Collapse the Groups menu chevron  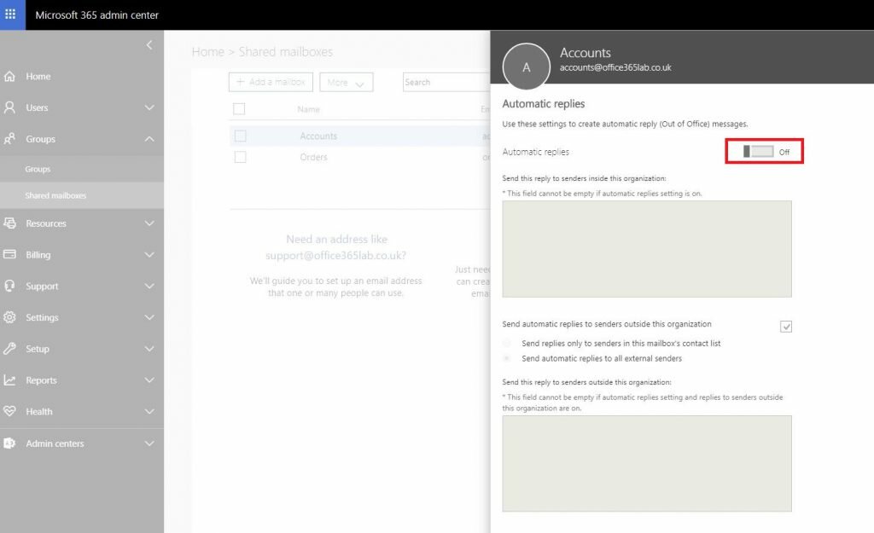pos(149,139)
